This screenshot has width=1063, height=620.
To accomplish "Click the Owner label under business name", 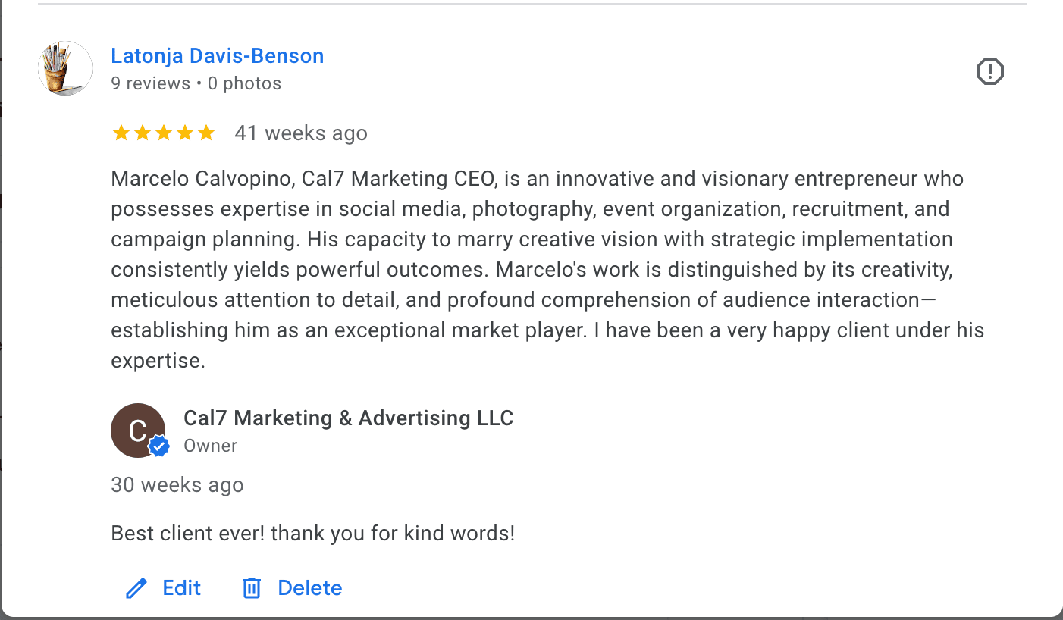I will click(x=210, y=446).
